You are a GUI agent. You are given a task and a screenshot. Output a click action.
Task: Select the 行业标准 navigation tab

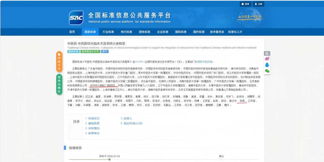click(108, 32)
